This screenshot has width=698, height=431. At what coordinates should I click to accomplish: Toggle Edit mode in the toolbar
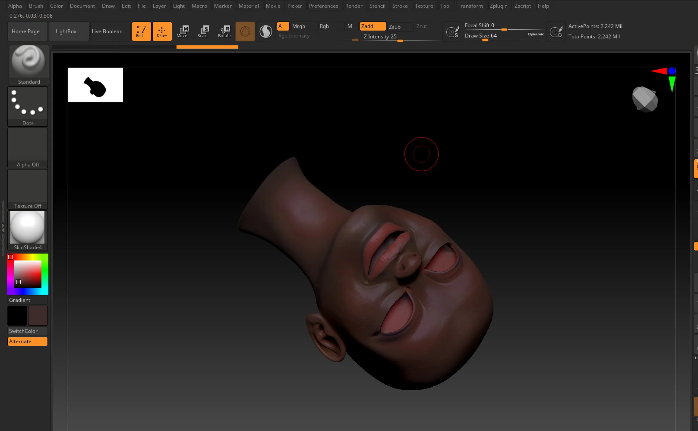pyautogui.click(x=141, y=31)
